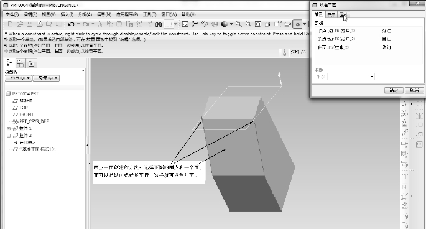Click the navigator panel collapse handle
The height and width of the screenshot is (229, 426).
click(x=88, y=145)
